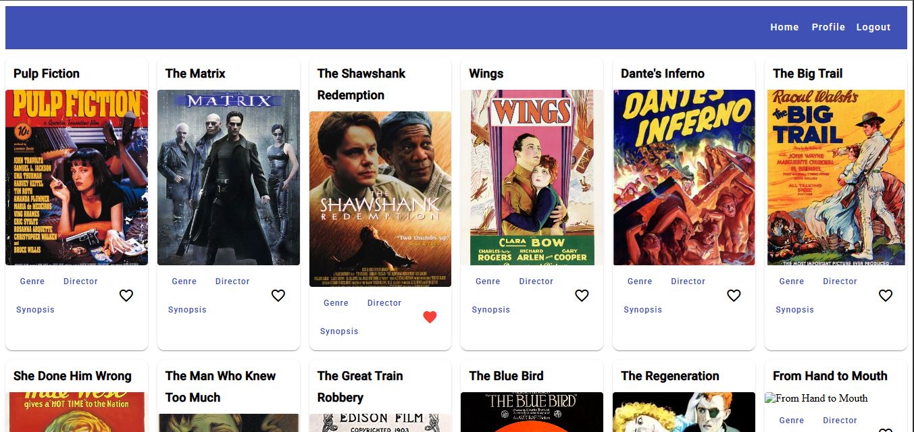
Task: Go to the Profile page
Action: click(x=828, y=27)
